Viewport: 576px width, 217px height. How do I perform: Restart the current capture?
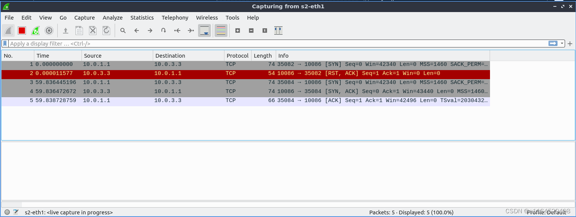pos(35,31)
